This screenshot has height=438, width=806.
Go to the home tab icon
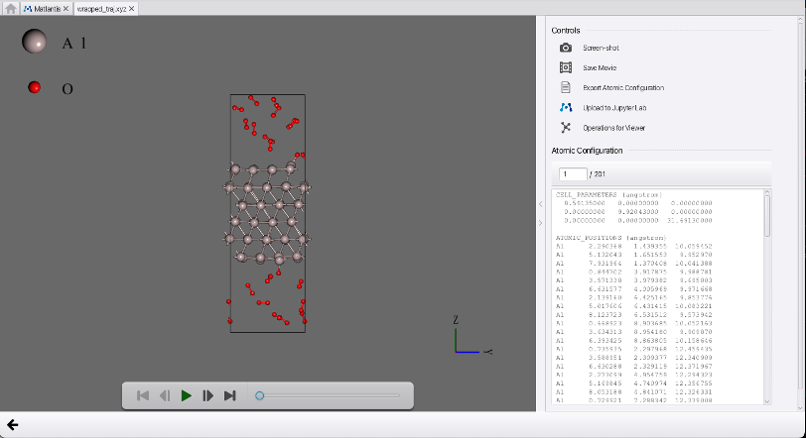click(10, 8)
